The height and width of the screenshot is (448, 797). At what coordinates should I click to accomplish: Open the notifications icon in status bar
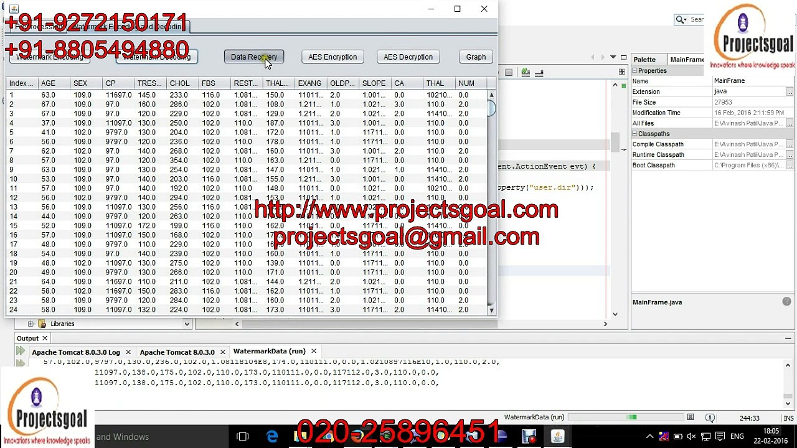click(x=710, y=418)
